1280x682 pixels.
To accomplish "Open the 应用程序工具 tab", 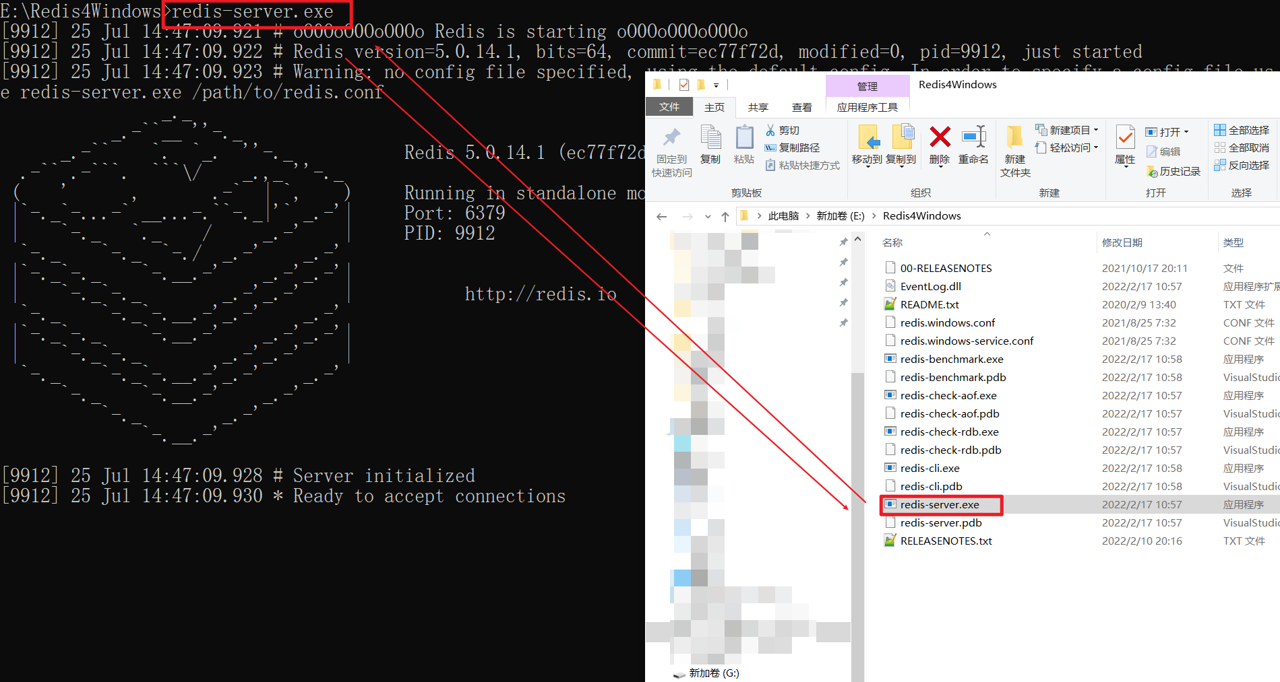I will [867, 107].
